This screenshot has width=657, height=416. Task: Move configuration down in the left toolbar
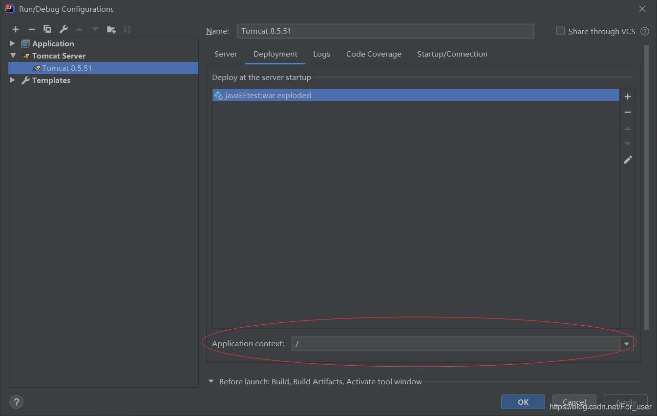[95, 29]
